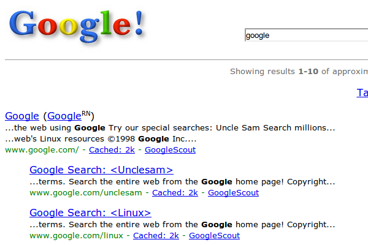Focus the search box containing 'google'
The height and width of the screenshot is (245, 368).
[306, 35]
